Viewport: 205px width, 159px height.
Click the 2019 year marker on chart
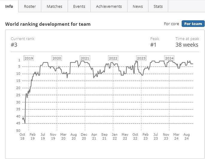click(29, 58)
